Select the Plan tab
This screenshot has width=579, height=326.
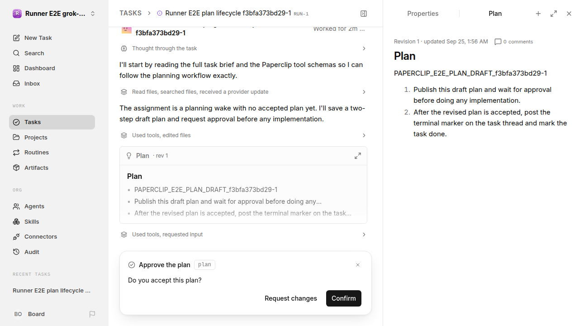point(495,14)
